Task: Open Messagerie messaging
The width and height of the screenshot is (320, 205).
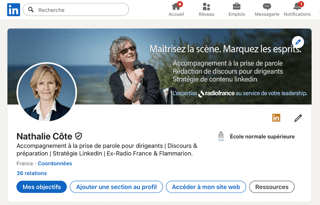Action: [267, 9]
